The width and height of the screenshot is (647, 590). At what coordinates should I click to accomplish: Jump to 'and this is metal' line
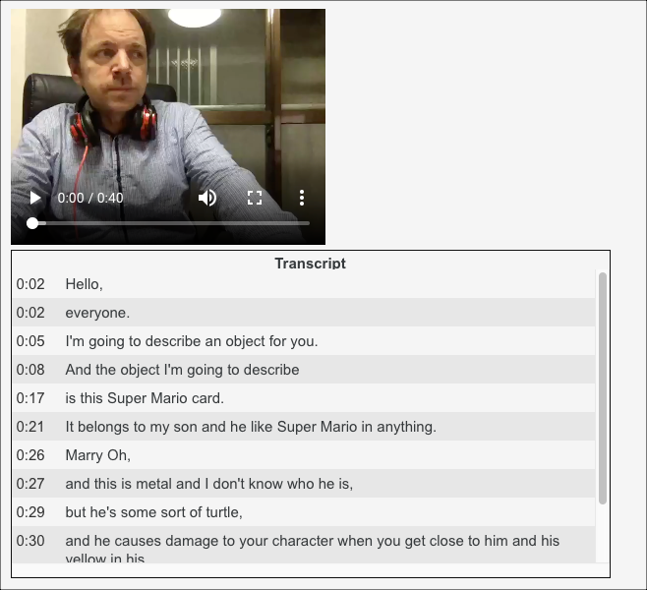pos(304,483)
